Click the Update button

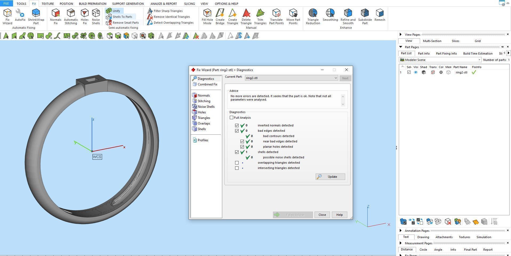click(x=330, y=177)
